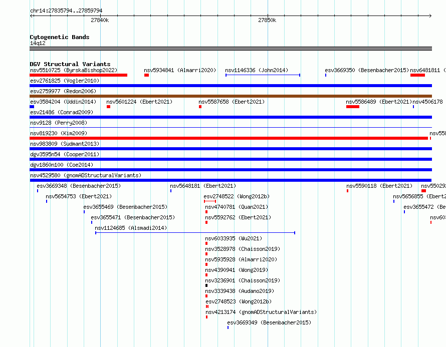Click the chr14:27835794..27859794 region label

tap(66, 11)
